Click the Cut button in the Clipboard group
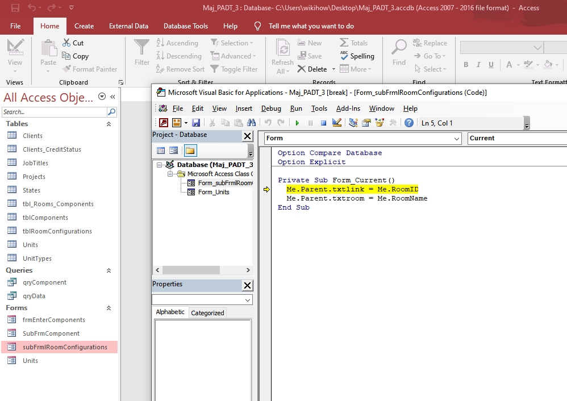This screenshot has width=567, height=401. 73,43
